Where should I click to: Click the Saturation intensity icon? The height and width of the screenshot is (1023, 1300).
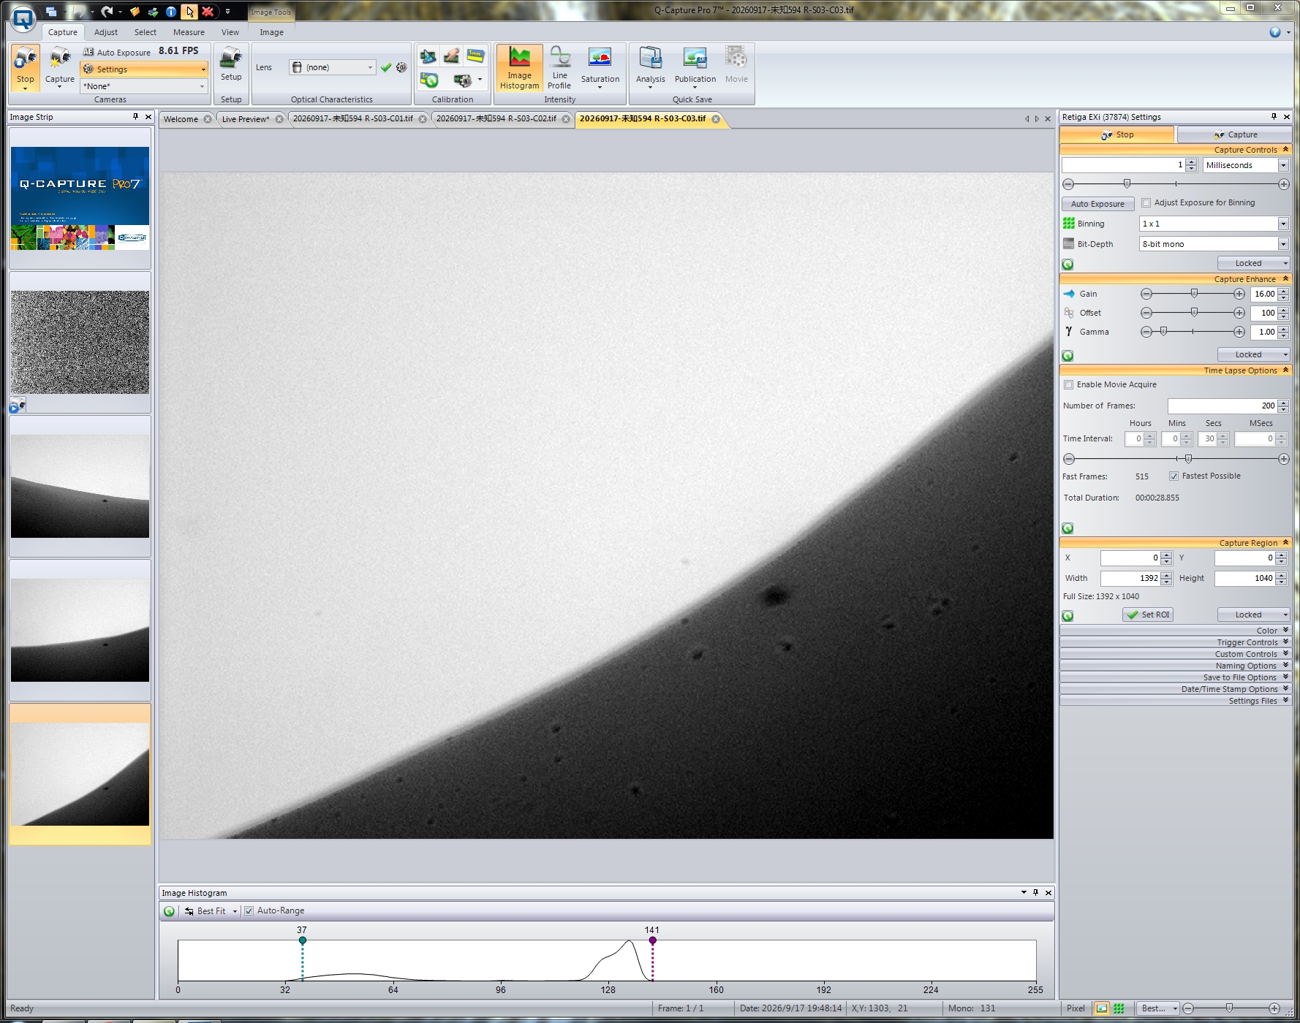click(600, 68)
